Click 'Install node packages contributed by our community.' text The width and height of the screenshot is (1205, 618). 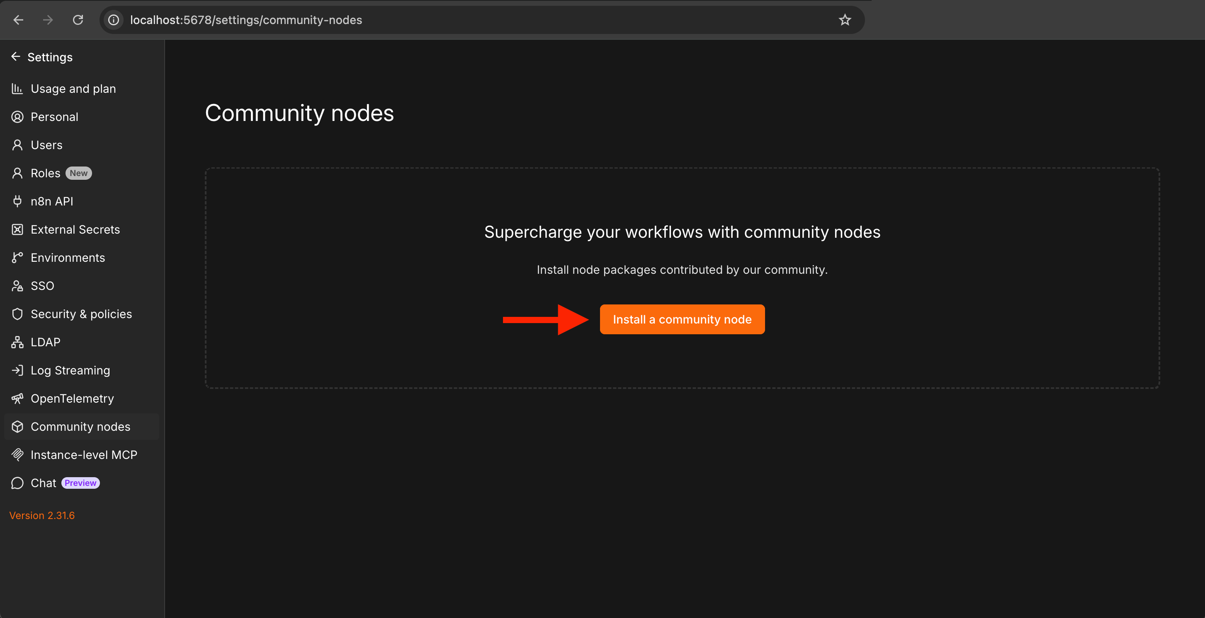click(x=682, y=270)
